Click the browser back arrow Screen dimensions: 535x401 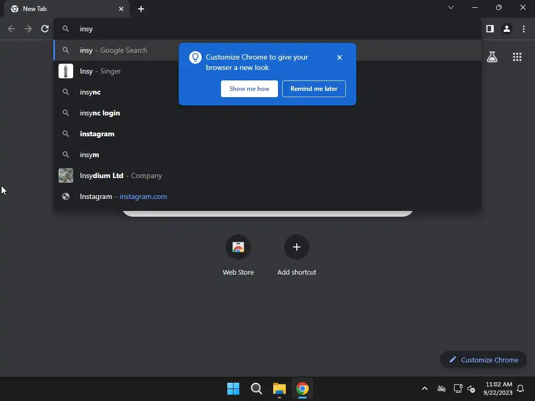[11, 29]
